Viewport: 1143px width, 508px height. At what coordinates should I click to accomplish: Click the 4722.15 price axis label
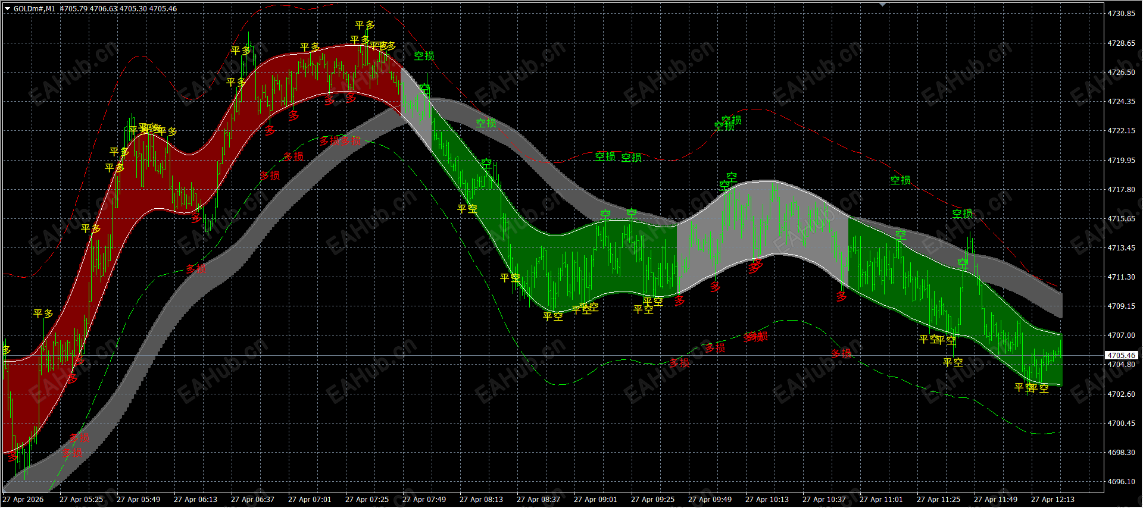point(1121,130)
